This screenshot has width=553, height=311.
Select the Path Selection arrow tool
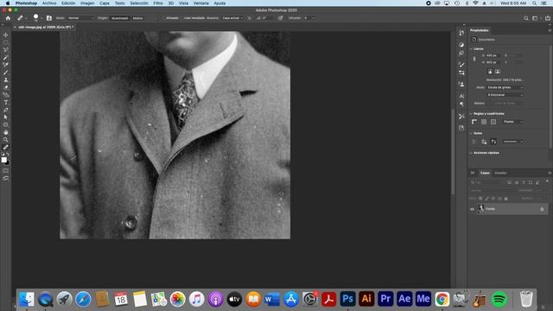coord(6,117)
